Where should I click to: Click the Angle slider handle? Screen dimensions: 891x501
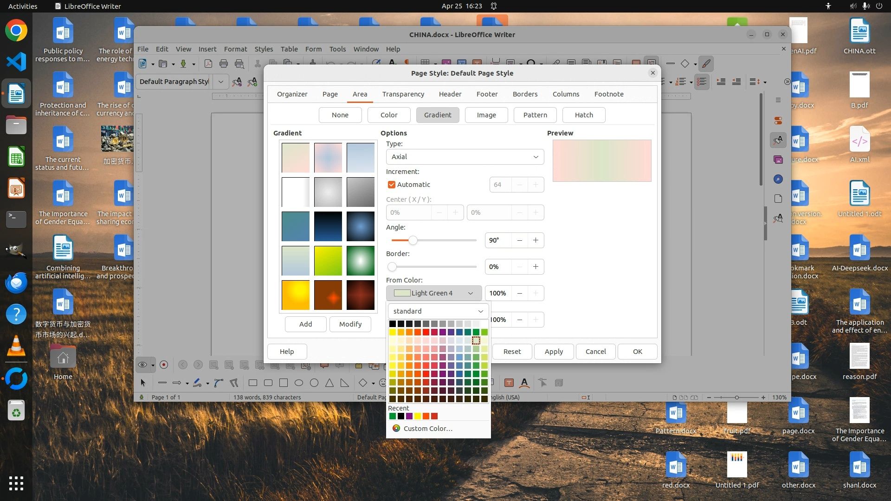[413, 240]
